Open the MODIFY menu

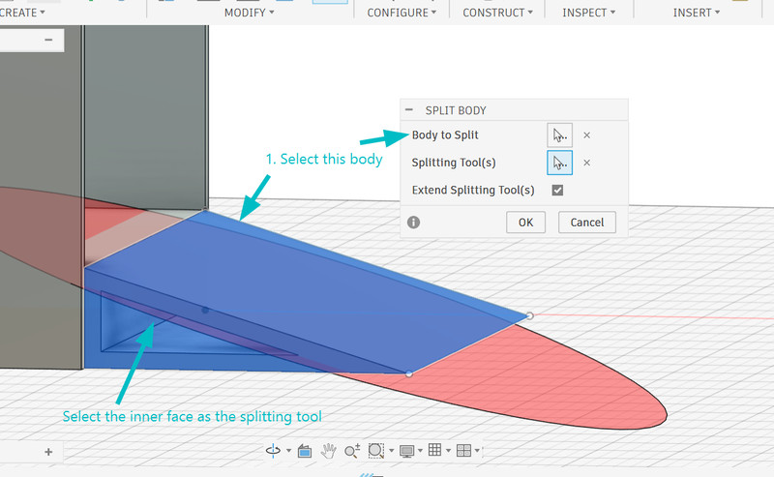point(249,13)
